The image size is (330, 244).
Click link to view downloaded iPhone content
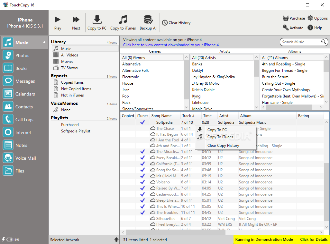click(171, 45)
